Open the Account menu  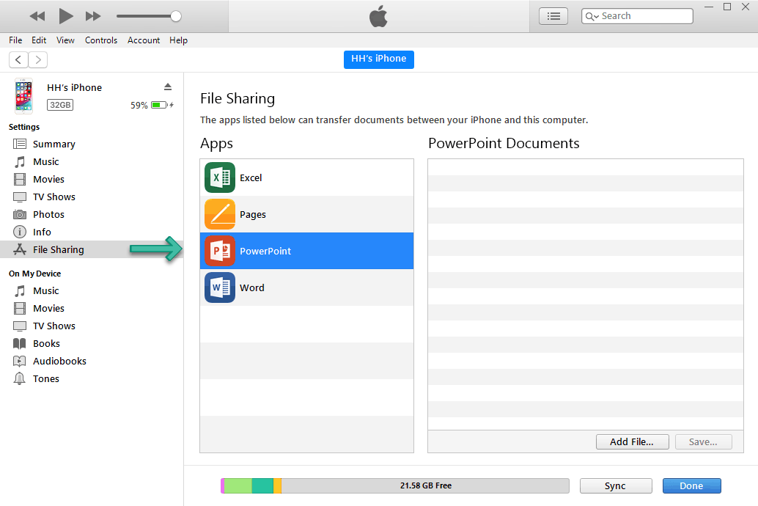pos(144,40)
